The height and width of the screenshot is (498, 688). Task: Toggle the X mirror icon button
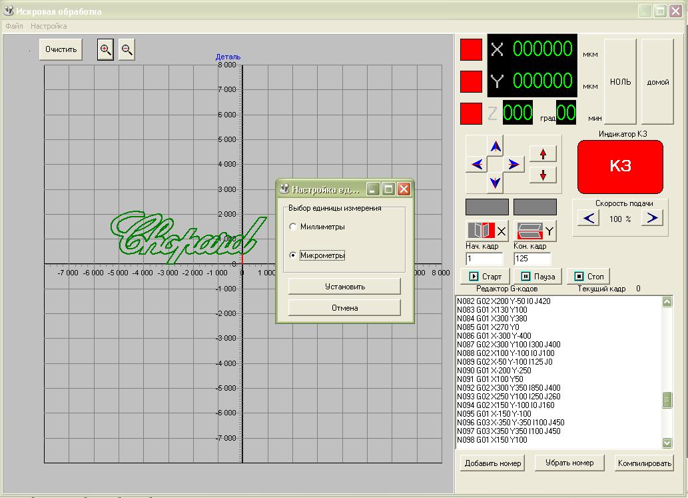click(487, 231)
